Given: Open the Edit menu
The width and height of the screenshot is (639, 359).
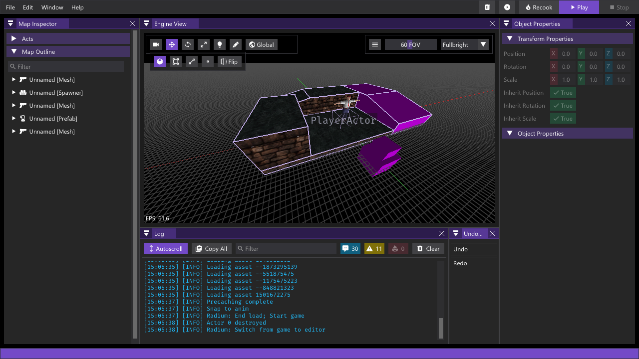Looking at the screenshot, I should [28, 7].
